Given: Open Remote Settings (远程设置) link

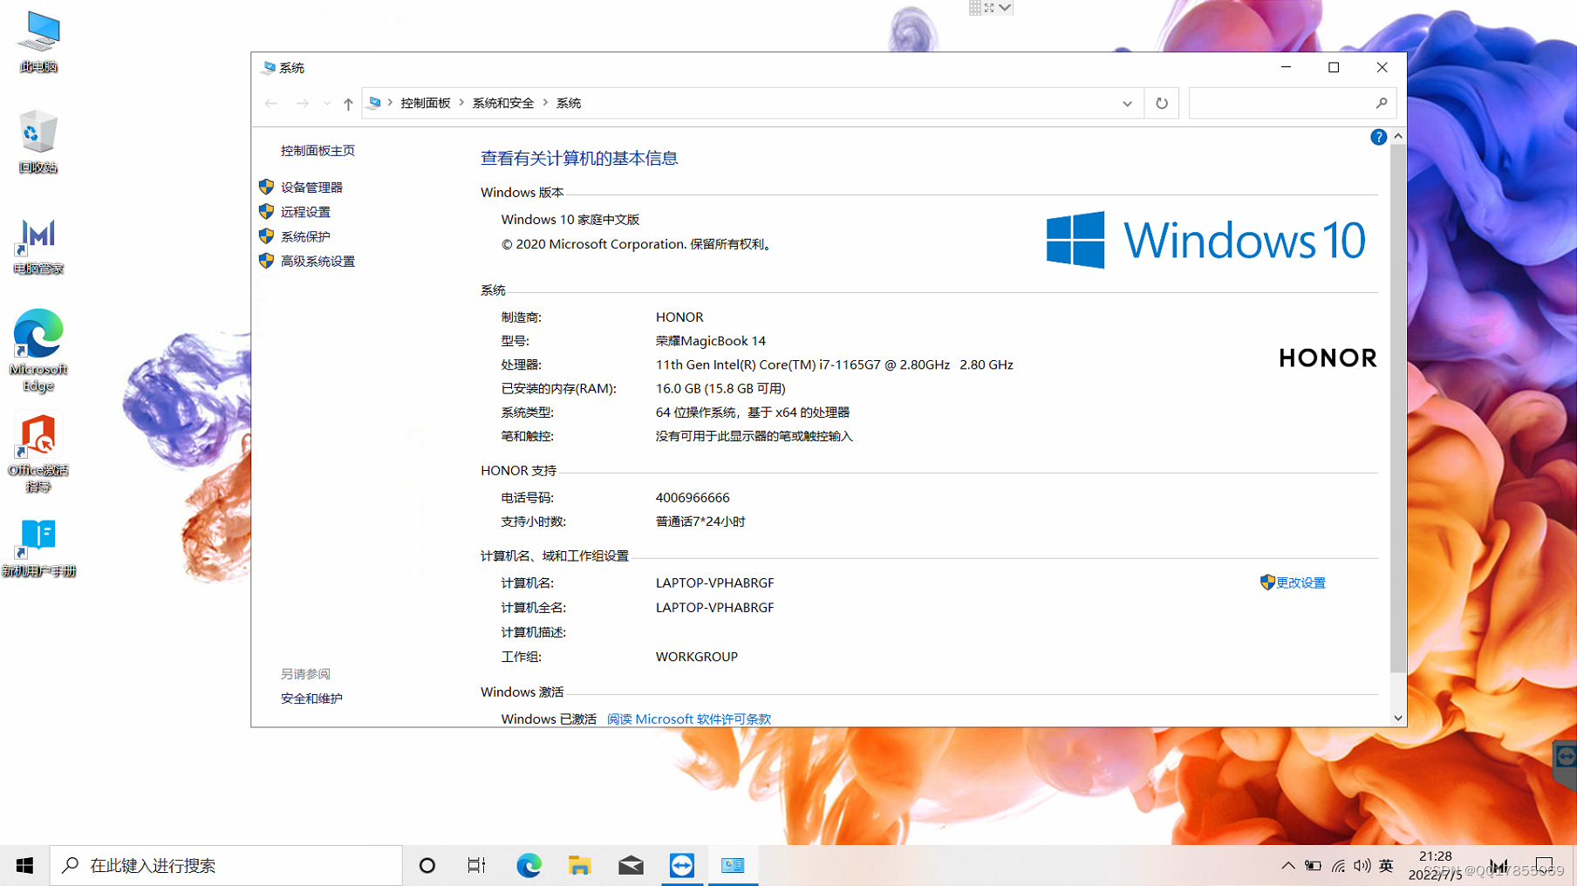Looking at the screenshot, I should click(305, 212).
